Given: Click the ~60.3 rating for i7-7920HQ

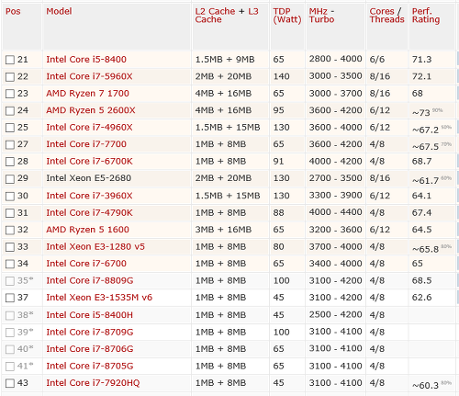Looking at the screenshot, I should point(425,386).
